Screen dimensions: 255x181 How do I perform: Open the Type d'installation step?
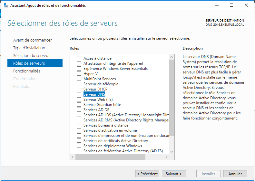click(29, 48)
